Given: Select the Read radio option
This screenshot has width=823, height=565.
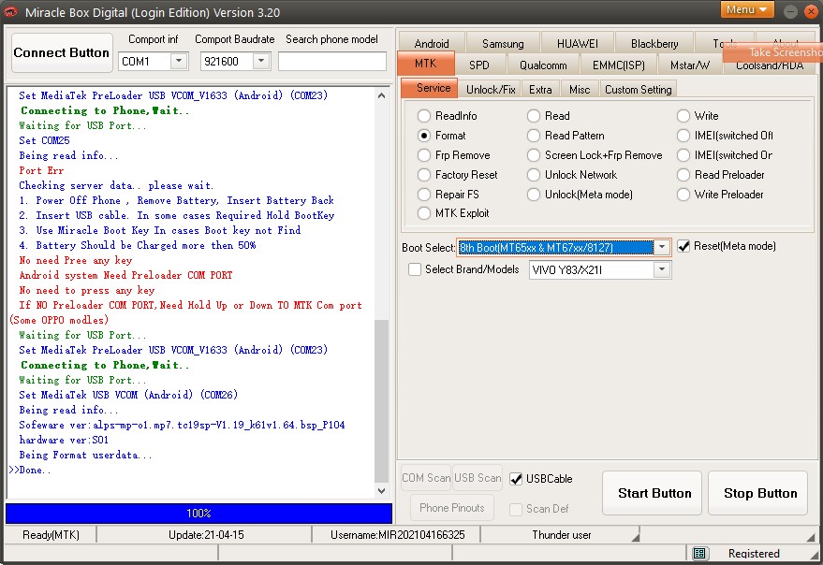Looking at the screenshot, I should [534, 115].
